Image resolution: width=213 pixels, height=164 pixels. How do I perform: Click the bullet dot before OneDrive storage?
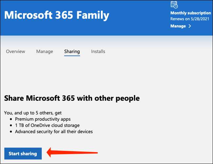(11, 125)
